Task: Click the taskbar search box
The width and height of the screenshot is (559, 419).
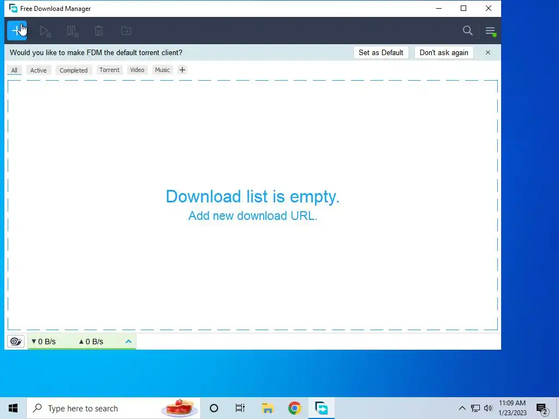Action: pyautogui.click(x=114, y=408)
